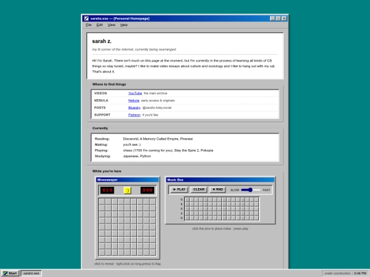The height and width of the screenshot is (277, 370).
Task: Close the sarahz.exe window
Action: tap(284, 18)
